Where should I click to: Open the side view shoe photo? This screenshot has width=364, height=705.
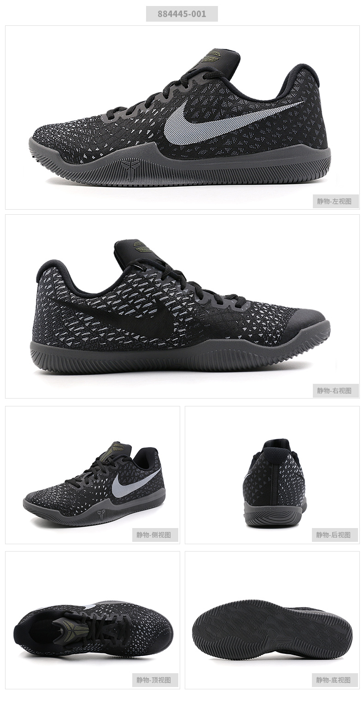click(93, 475)
